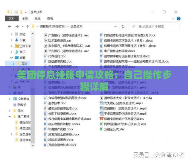
Task: Expand the 迅雷下载 tree node
Action: pos(11,46)
